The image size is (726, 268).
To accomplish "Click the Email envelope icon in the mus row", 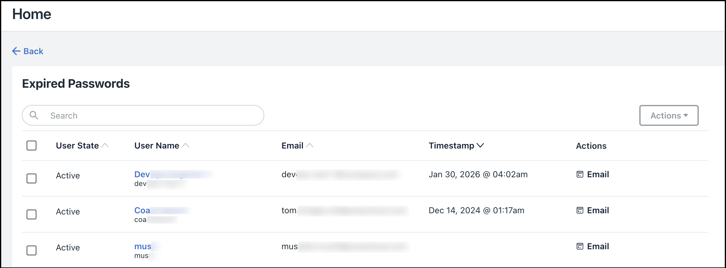I will (x=580, y=247).
